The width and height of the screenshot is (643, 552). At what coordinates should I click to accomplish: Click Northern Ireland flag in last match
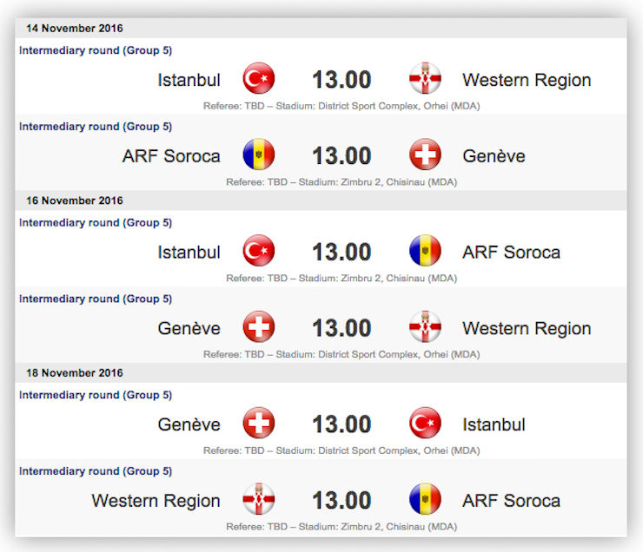(x=259, y=499)
